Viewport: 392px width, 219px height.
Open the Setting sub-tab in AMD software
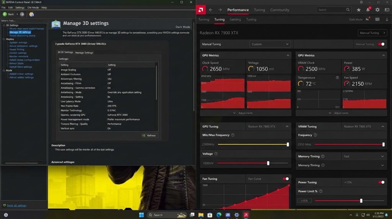click(x=235, y=19)
